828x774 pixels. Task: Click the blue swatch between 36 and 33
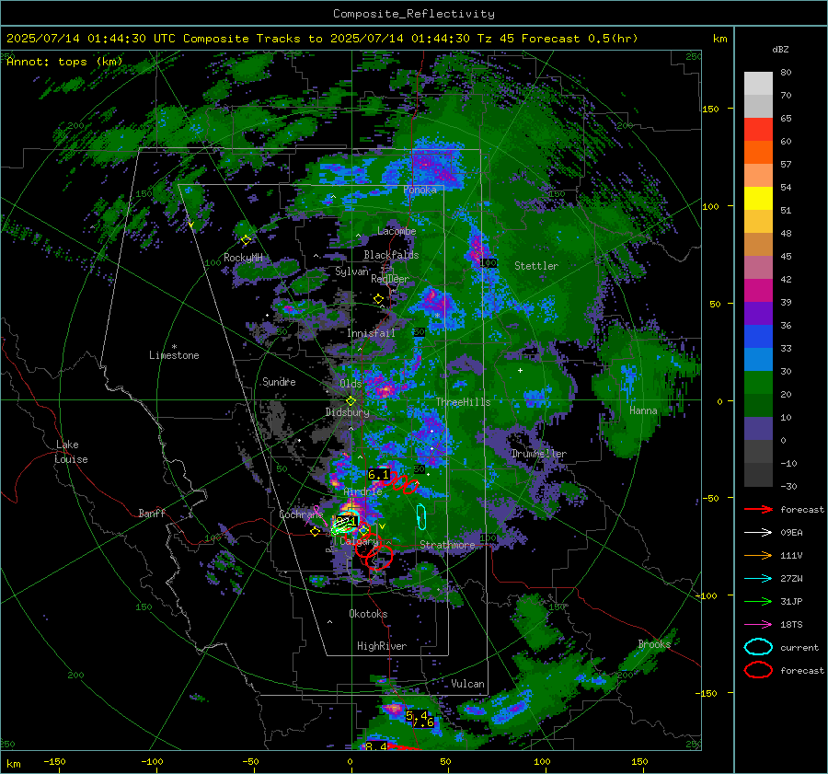758,337
